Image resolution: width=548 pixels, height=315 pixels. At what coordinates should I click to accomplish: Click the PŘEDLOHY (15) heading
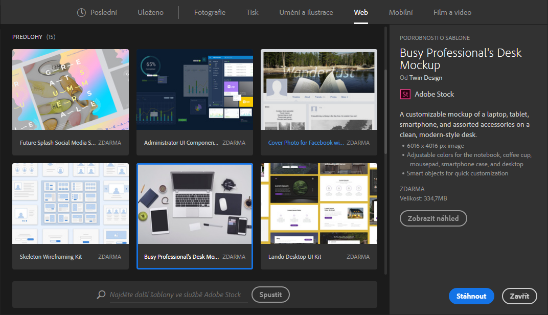(34, 37)
